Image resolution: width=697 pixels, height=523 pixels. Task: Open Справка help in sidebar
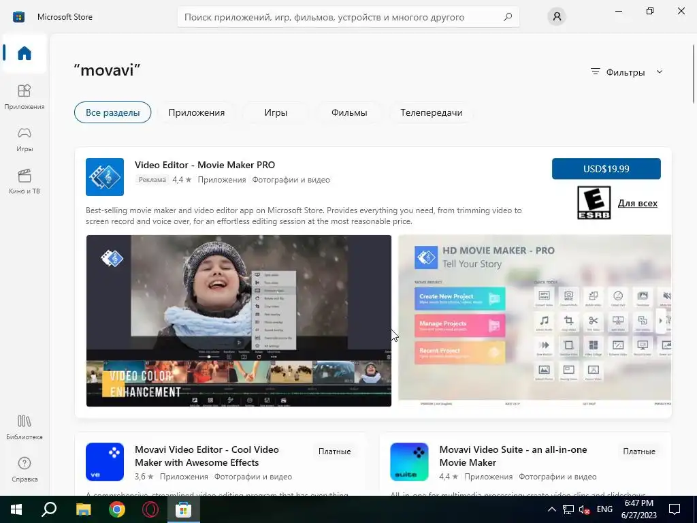(25, 469)
